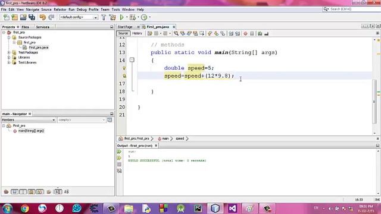Image resolution: width=381 pixels, height=214 pixels.
Task: Click the Undo arrow icon
Action: [43, 17]
